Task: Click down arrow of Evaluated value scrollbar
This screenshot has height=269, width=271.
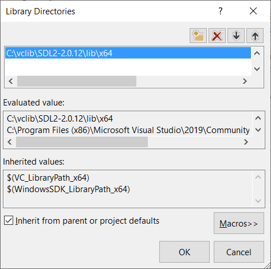Action: (258, 130)
